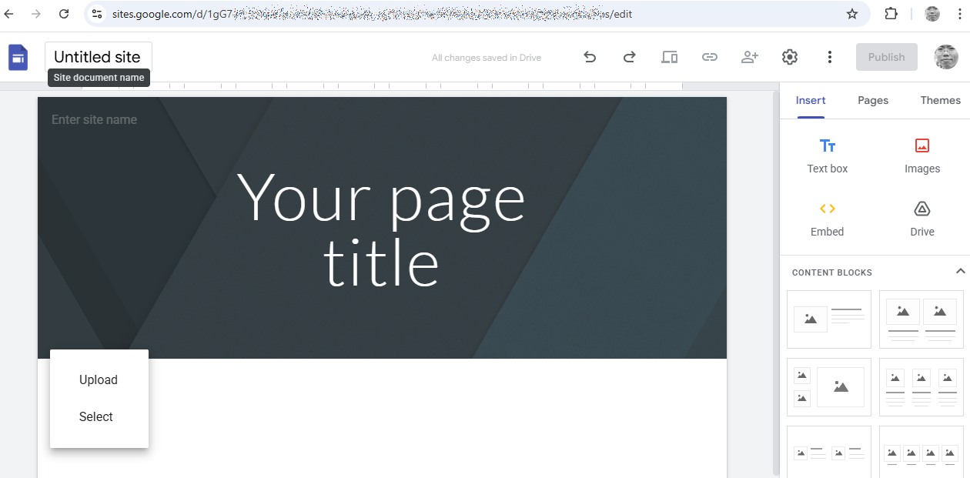
Task: Open Share with others icon
Action: [749, 57]
